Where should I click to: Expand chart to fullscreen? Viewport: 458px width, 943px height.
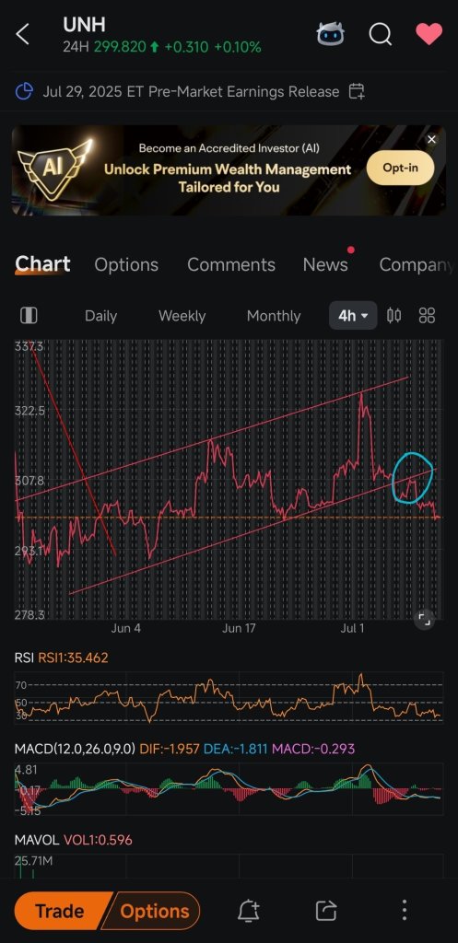(x=424, y=618)
